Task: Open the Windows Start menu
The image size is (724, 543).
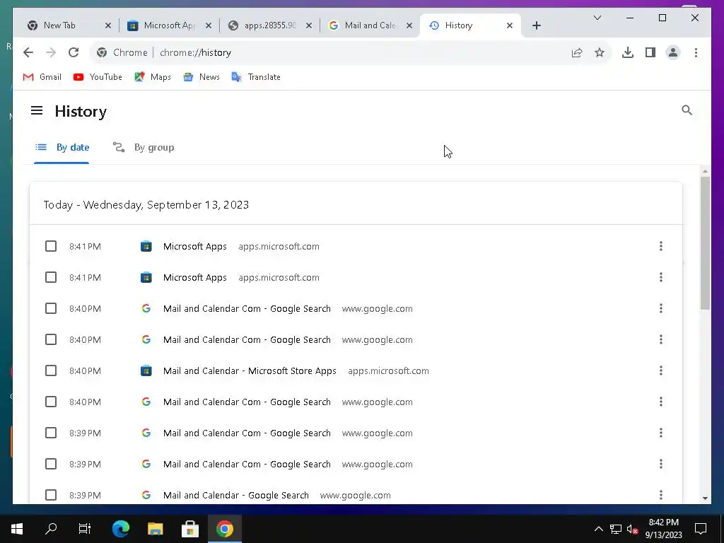Action: coord(17,529)
